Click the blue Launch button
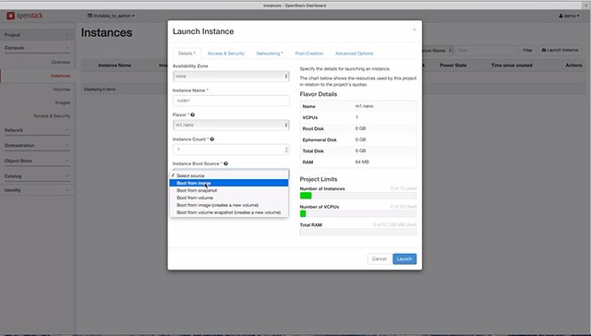Viewport: 591px width, 336px height. tap(404, 258)
